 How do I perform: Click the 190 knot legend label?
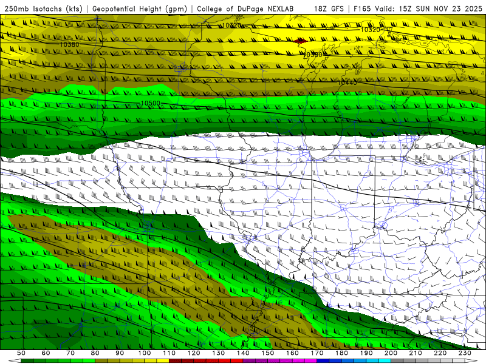366,353
